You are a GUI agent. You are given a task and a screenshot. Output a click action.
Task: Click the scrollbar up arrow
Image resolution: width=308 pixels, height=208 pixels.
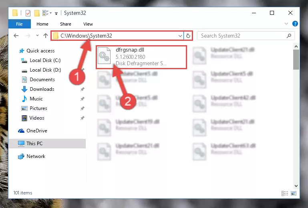coord(296,46)
